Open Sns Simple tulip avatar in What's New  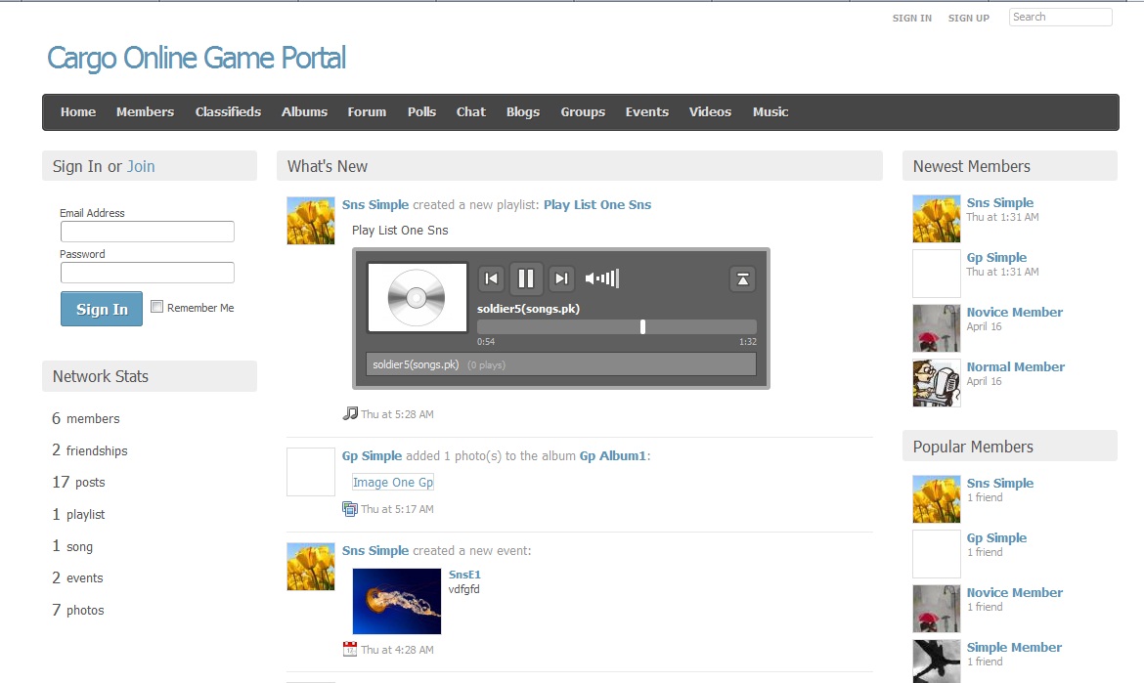coord(311,220)
